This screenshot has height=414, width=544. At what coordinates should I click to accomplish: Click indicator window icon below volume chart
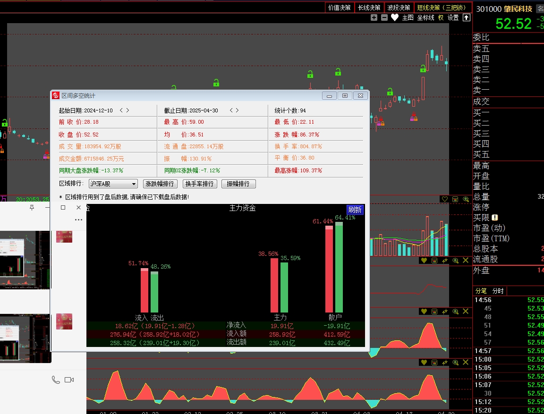(x=434, y=260)
